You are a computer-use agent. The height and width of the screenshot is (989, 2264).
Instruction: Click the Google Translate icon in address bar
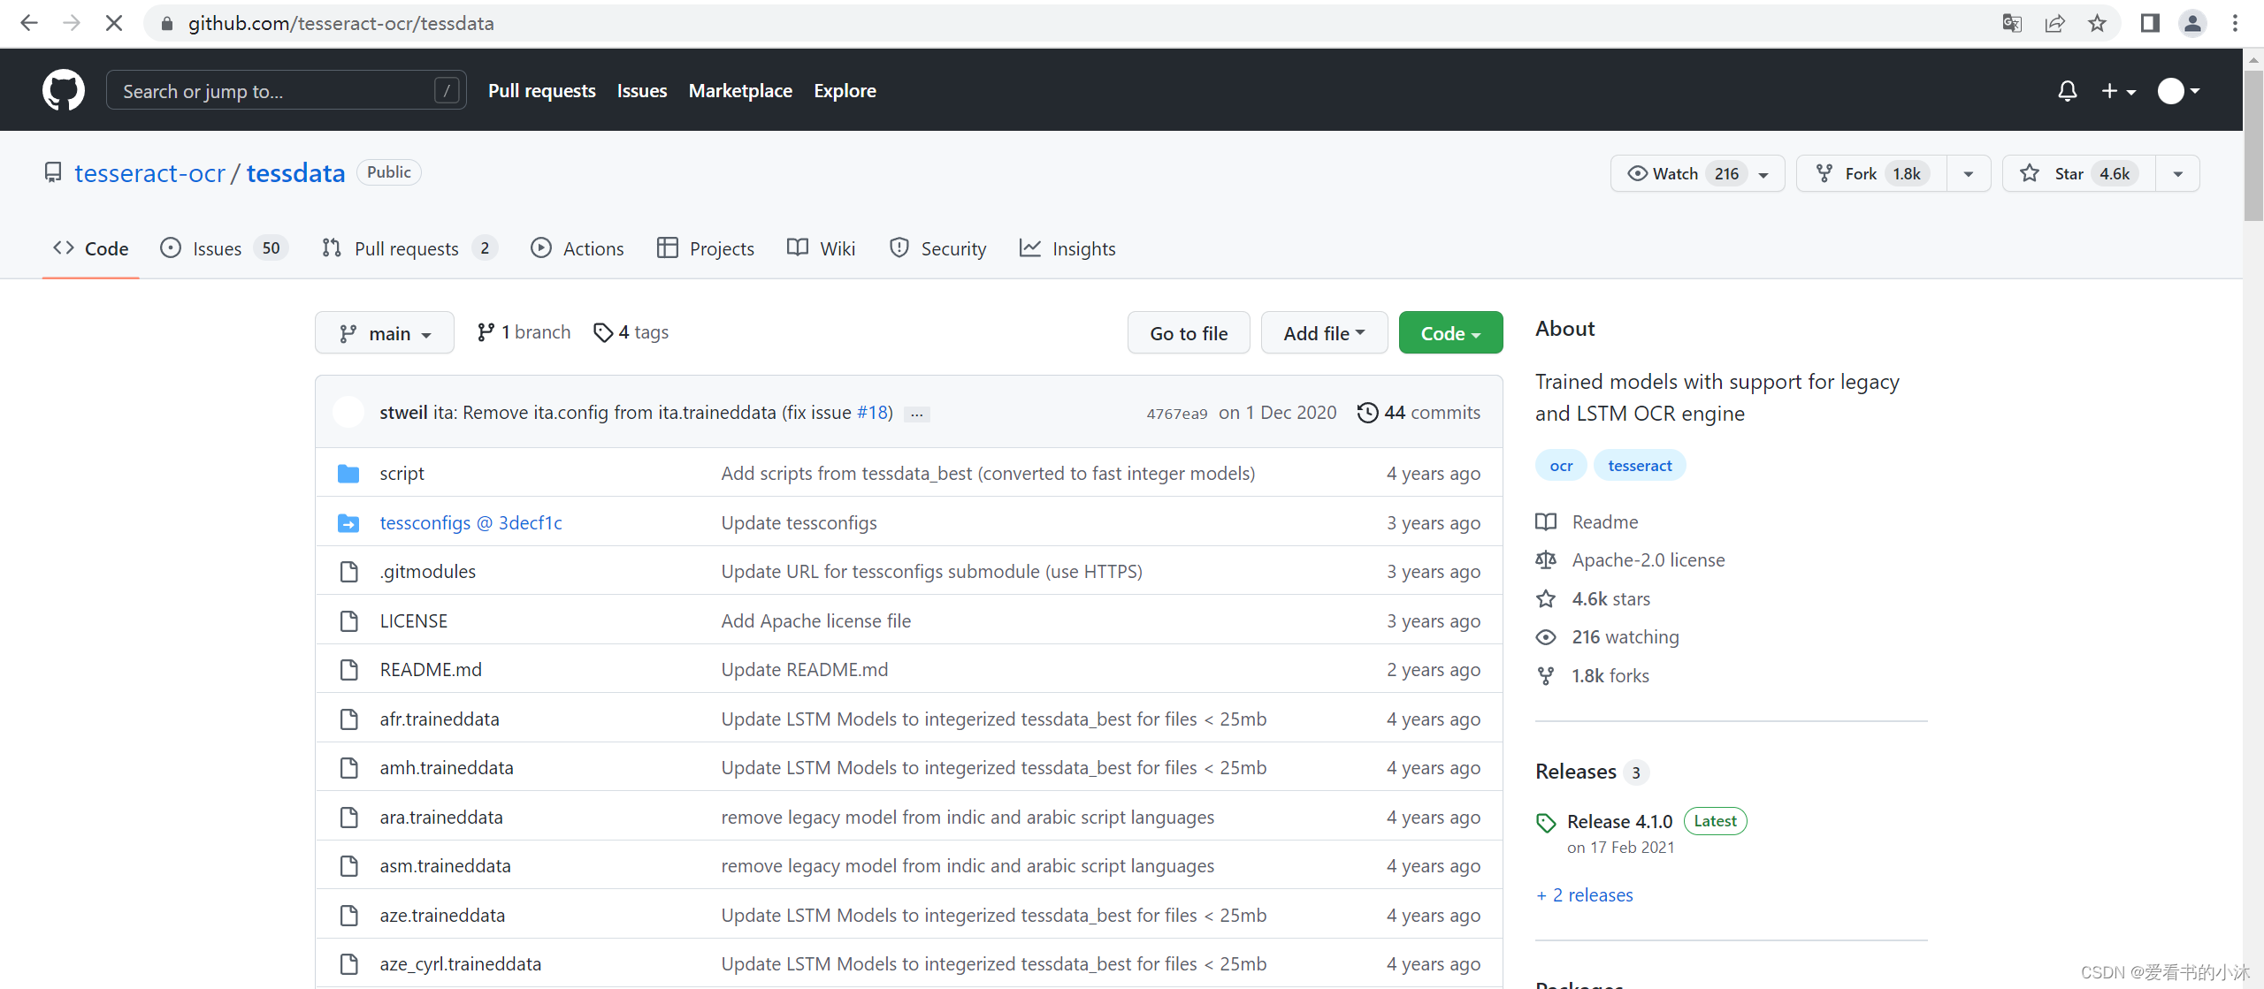click(x=2012, y=23)
